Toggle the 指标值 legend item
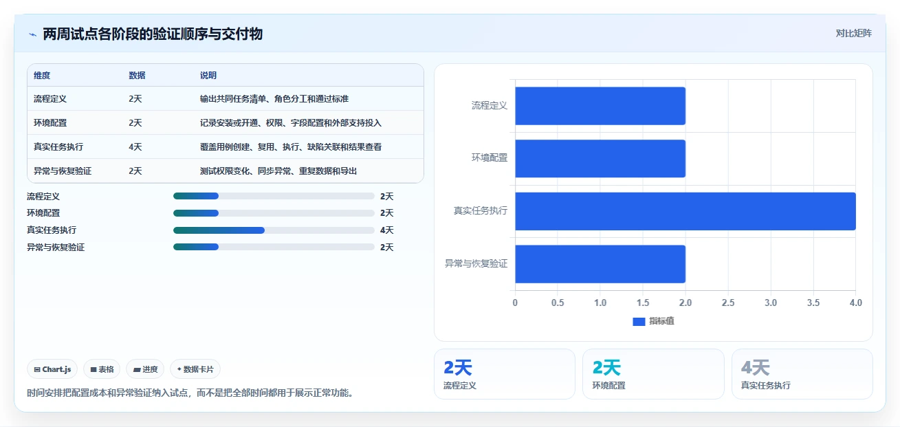Viewport: 900px width, 427px height. (654, 321)
